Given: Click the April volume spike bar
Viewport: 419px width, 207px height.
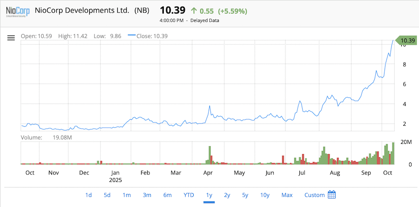Looking at the screenshot, I should 210,155.
